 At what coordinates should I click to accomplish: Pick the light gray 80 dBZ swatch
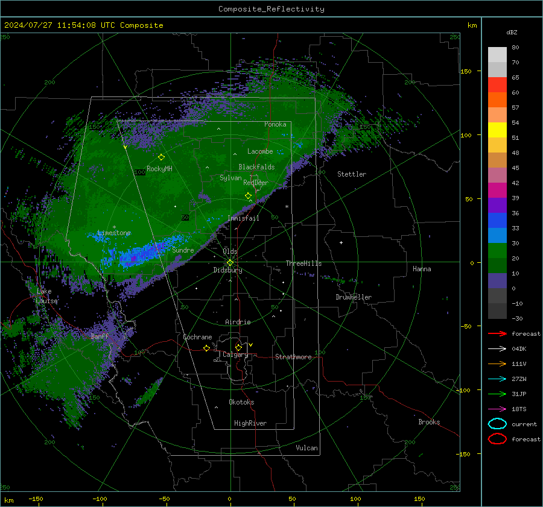(x=497, y=55)
